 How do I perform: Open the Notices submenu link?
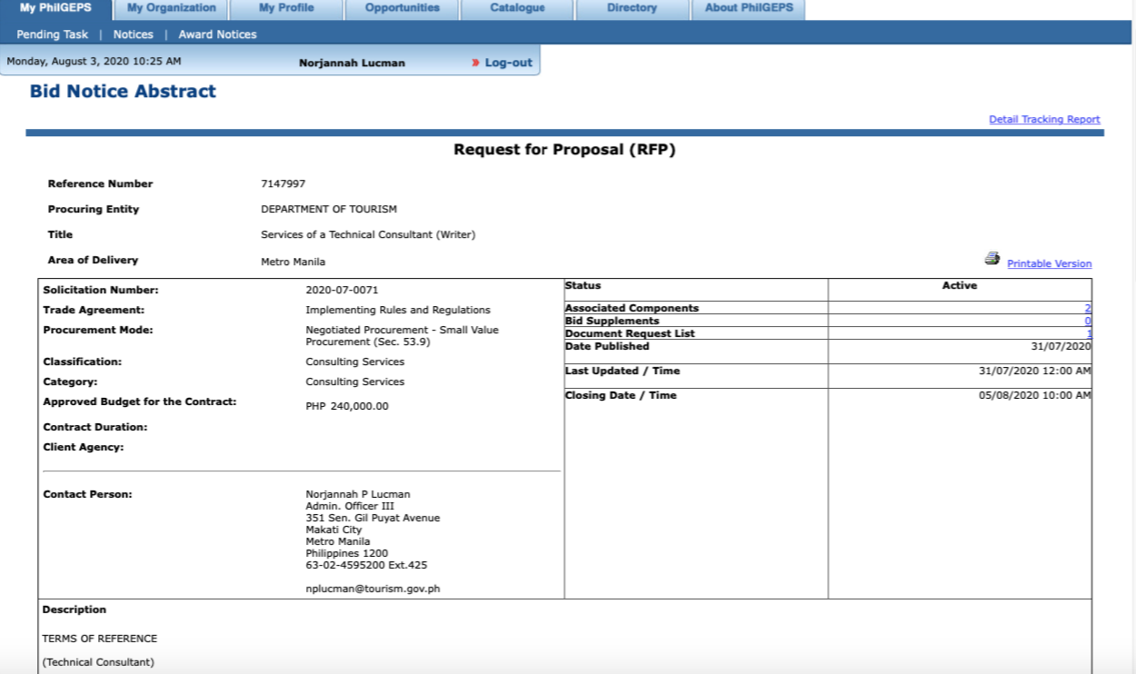pyautogui.click(x=133, y=35)
